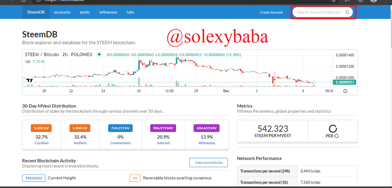
Task: Click the Network Performance heading
Action: [x=259, y=158]
